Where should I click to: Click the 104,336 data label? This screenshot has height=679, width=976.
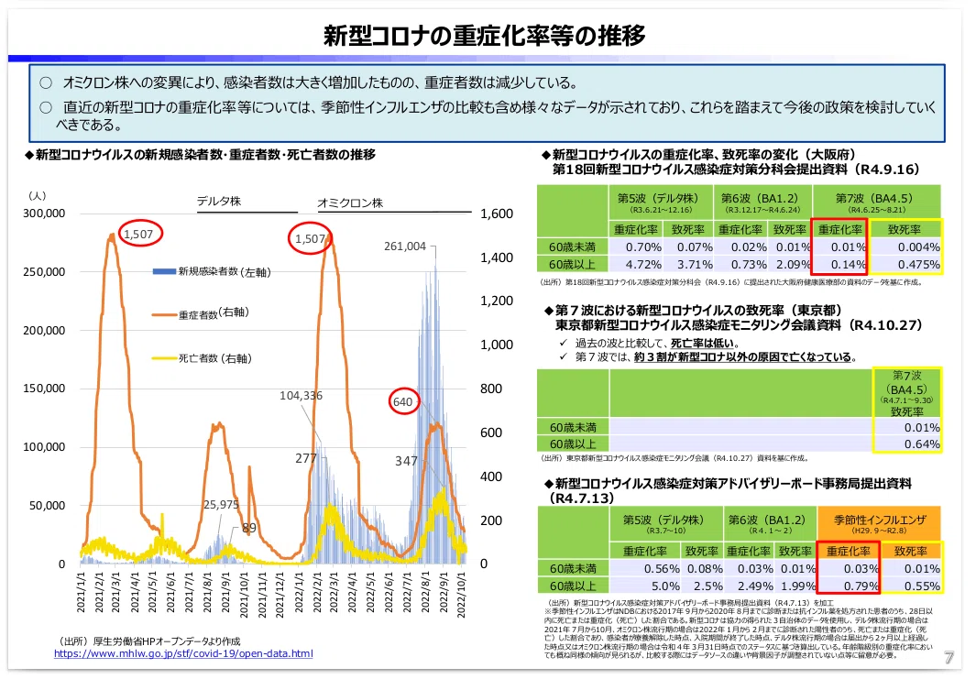tap(301, 395)
